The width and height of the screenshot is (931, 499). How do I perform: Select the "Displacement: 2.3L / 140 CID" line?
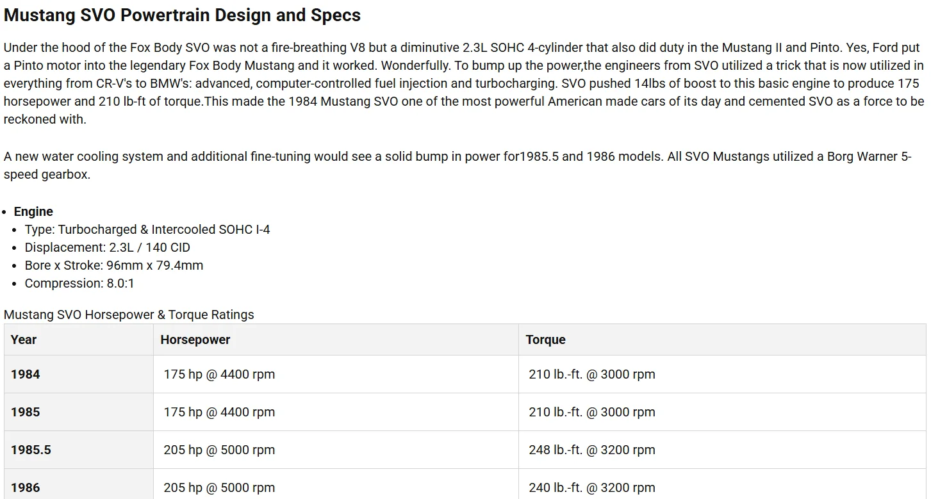[108, 247]
